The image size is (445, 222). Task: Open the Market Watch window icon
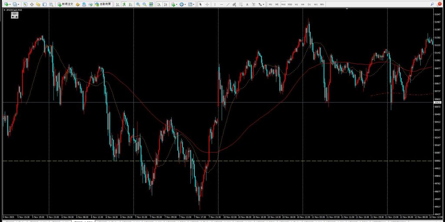(26, 4)
